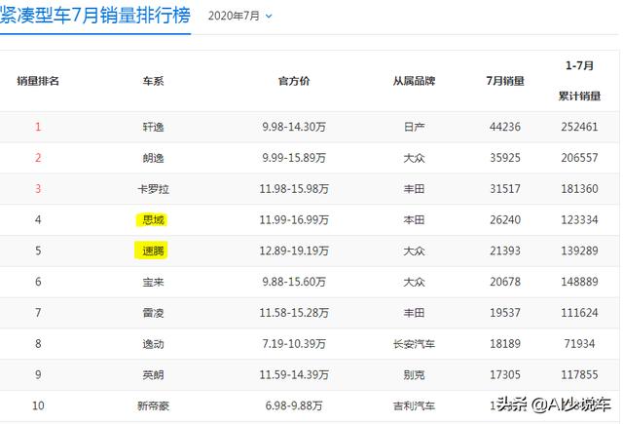Select the 紧凑型车7月销量排行榜 tab

tap(95, 16)
